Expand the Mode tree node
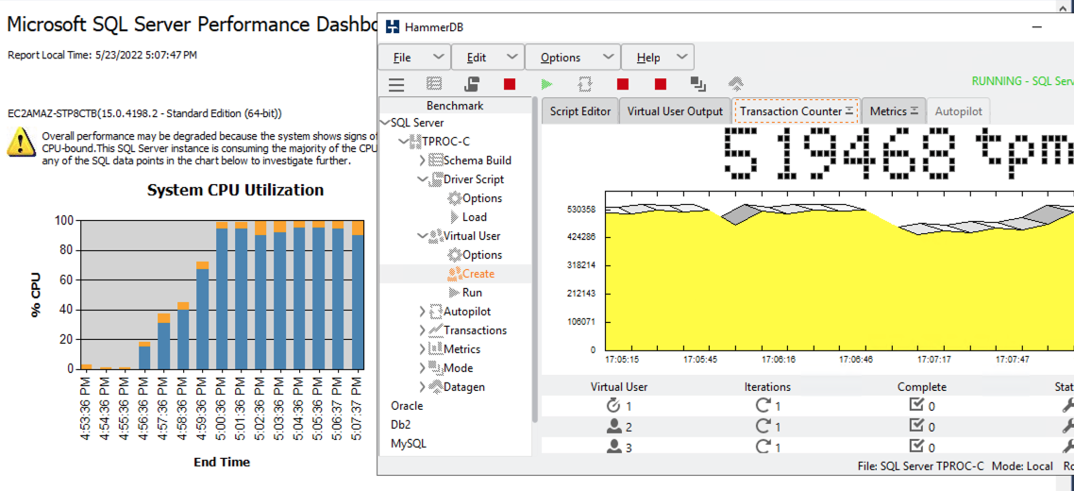This screenshot has height=491, width=1074. tap(423, 368)
